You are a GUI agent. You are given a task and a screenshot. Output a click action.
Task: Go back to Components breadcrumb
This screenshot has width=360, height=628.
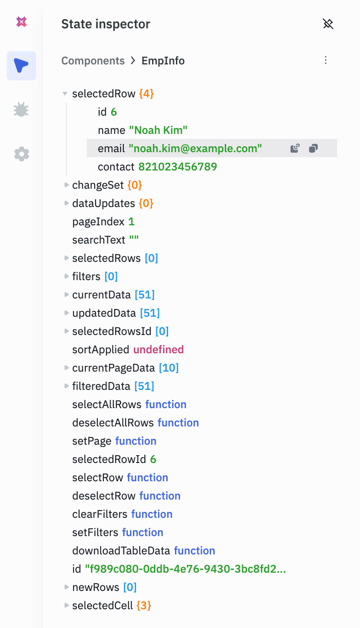(93, 61)
